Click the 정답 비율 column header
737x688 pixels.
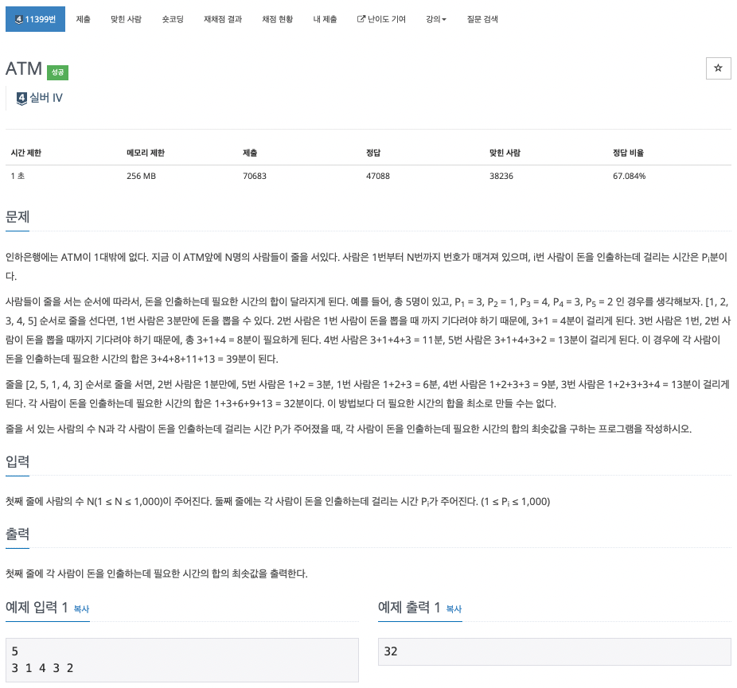tap(629, 153)
